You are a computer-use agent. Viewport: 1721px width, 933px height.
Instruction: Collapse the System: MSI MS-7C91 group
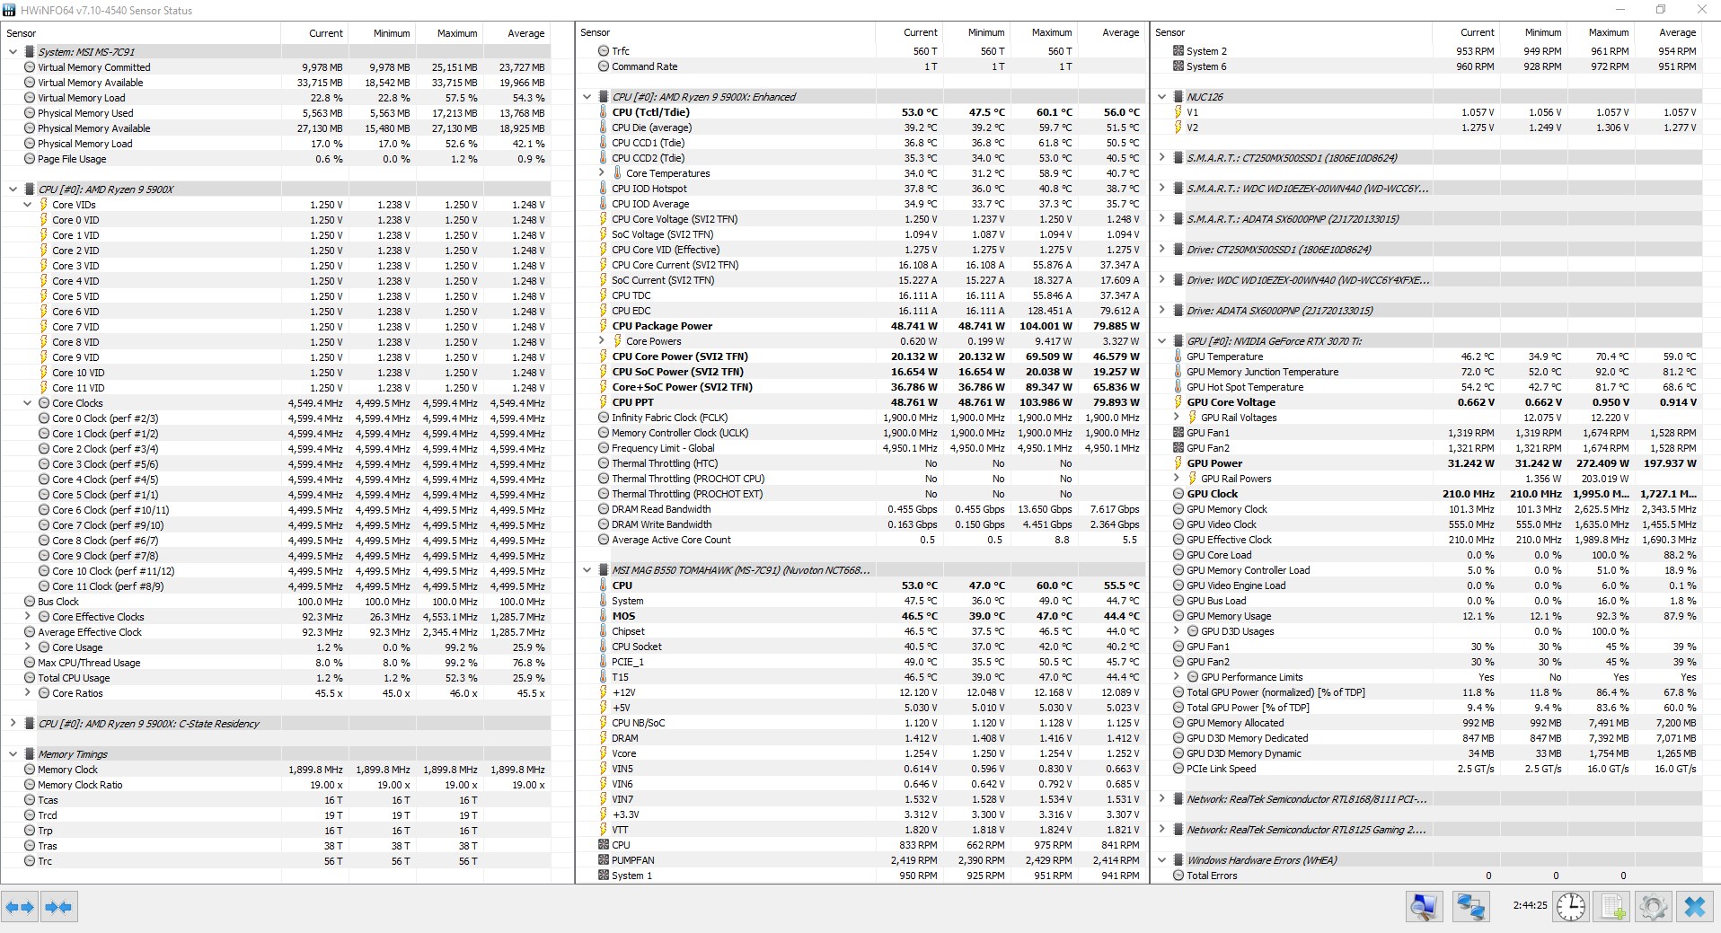coord(13,52)
